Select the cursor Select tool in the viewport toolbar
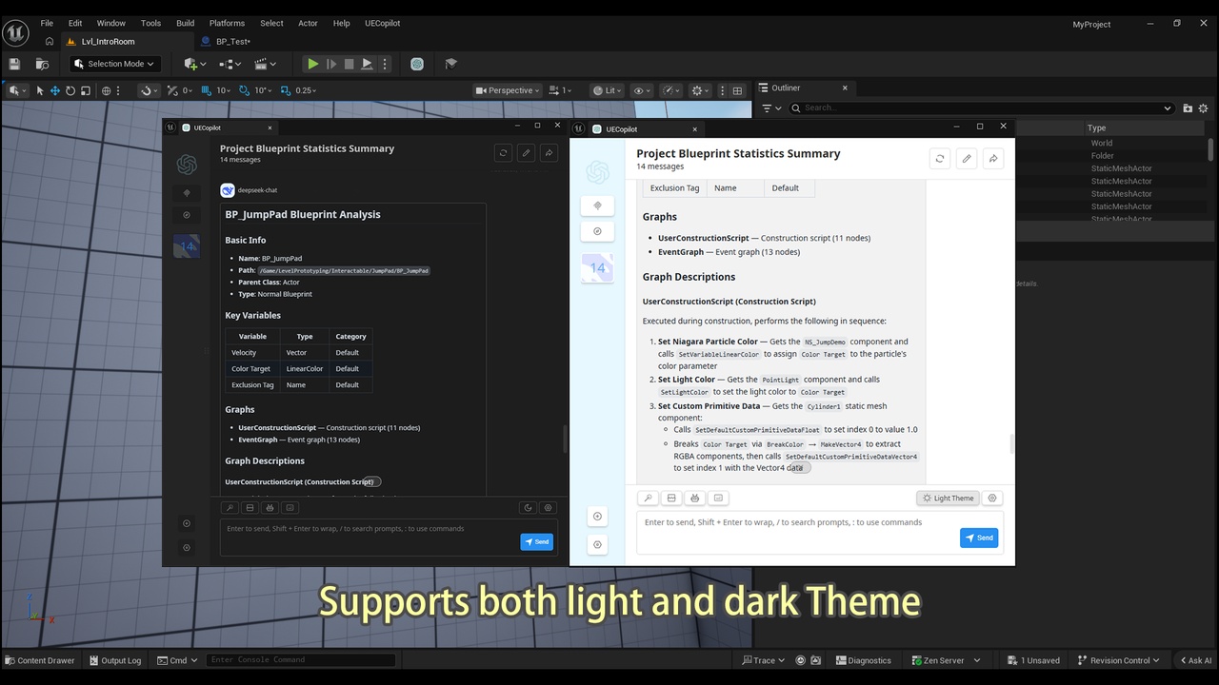The height and width of the screenshot is (685, 1219). (40, 90)
